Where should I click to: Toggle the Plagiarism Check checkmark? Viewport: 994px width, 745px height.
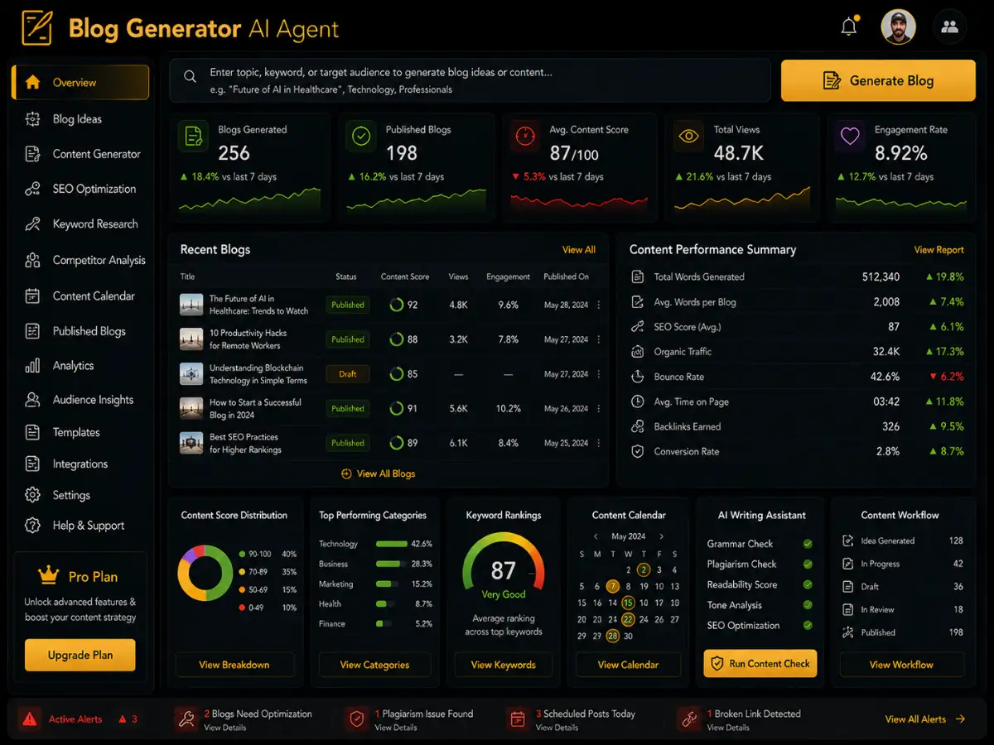tap(808, 564)
